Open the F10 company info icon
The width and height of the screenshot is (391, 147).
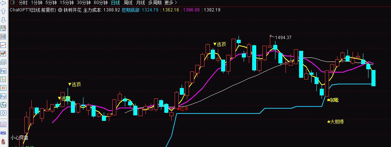pos(3,71)
